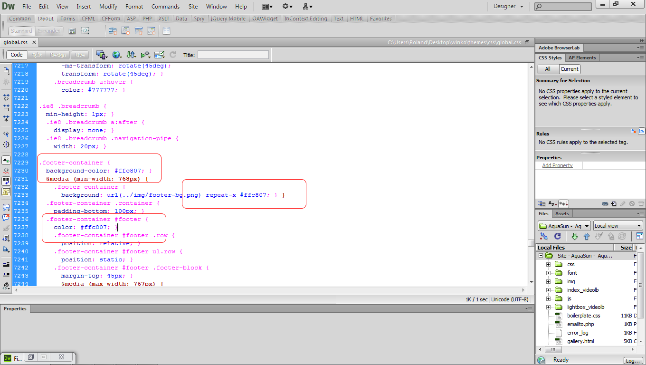
Task: Click the Connect to remote server icon
Action: coord(544,236)
